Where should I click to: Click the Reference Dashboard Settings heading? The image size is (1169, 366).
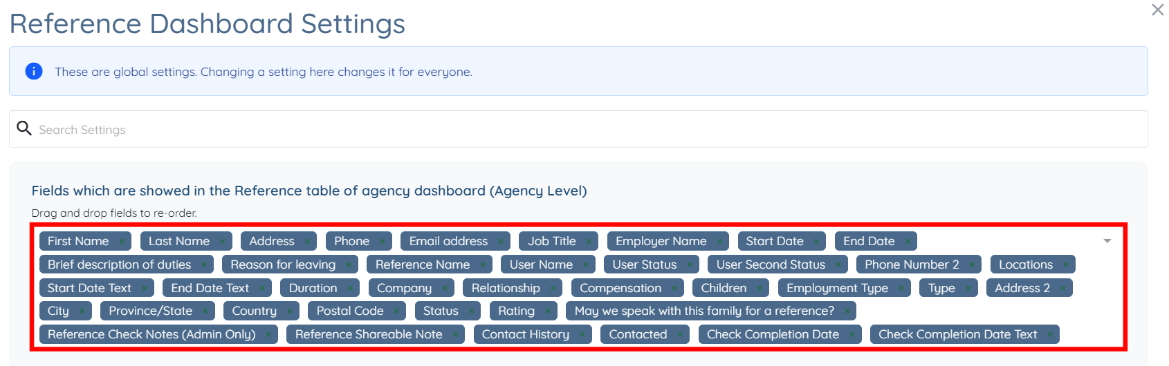coord(208,23)
